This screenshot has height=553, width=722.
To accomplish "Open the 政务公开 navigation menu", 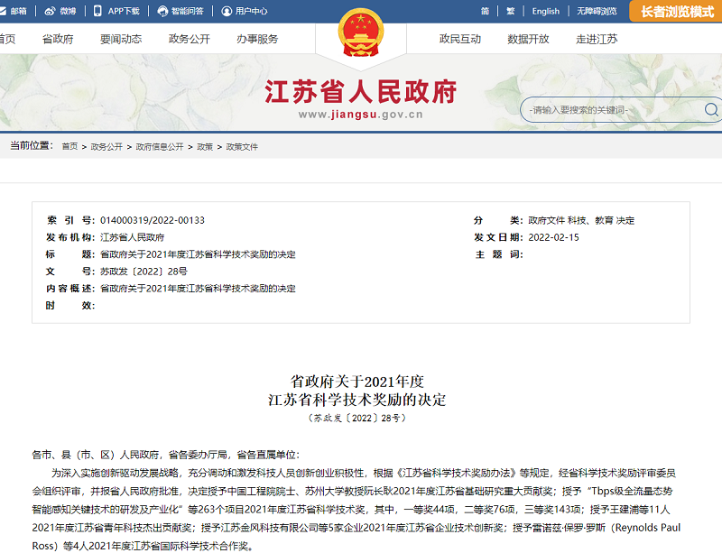I will pos(190,39).
